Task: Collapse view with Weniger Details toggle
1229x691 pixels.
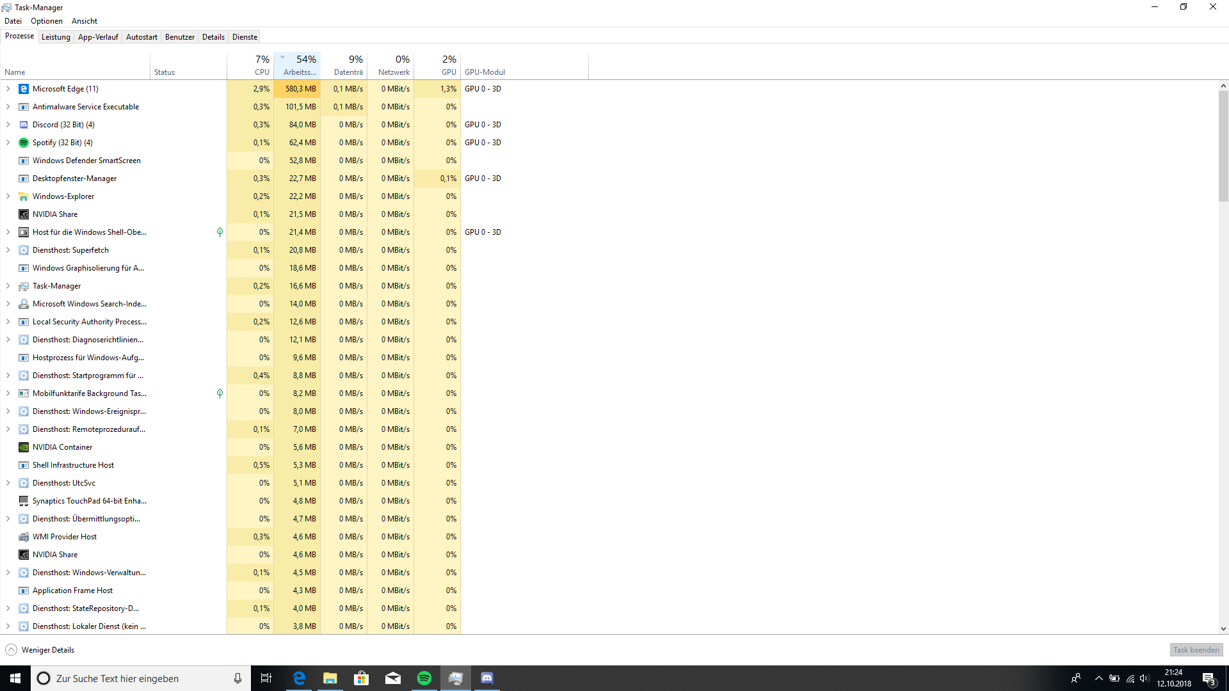Action: click(x=12, y=650)
